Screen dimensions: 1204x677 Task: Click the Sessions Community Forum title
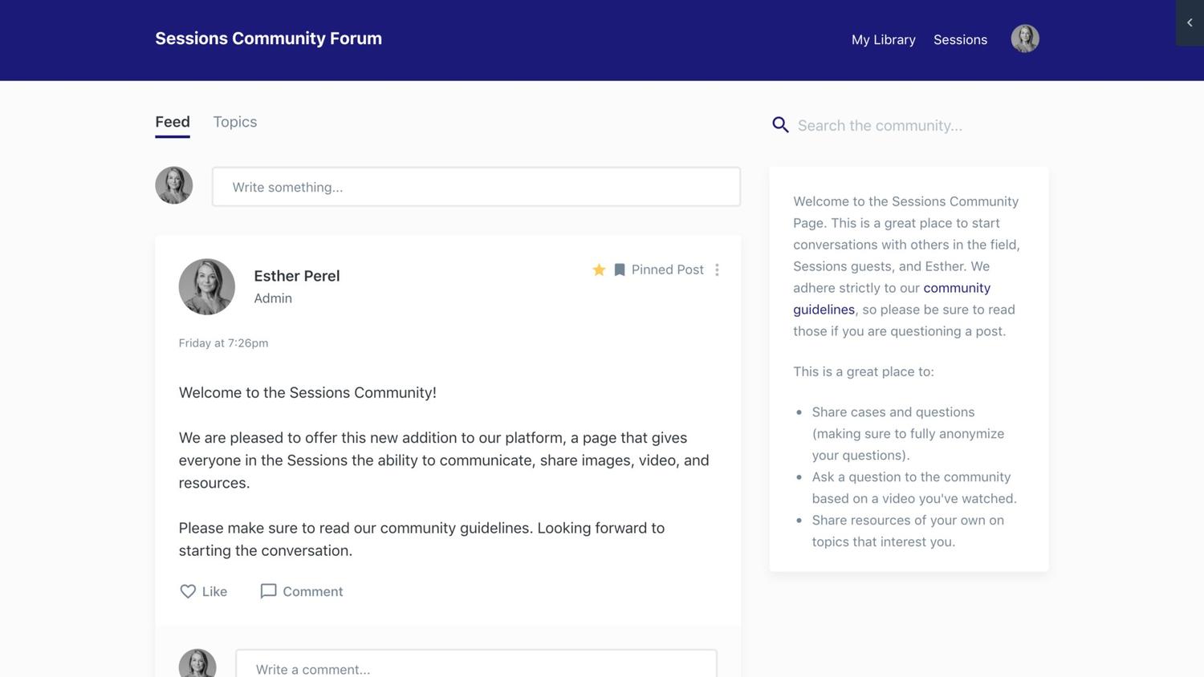[268, 39]
